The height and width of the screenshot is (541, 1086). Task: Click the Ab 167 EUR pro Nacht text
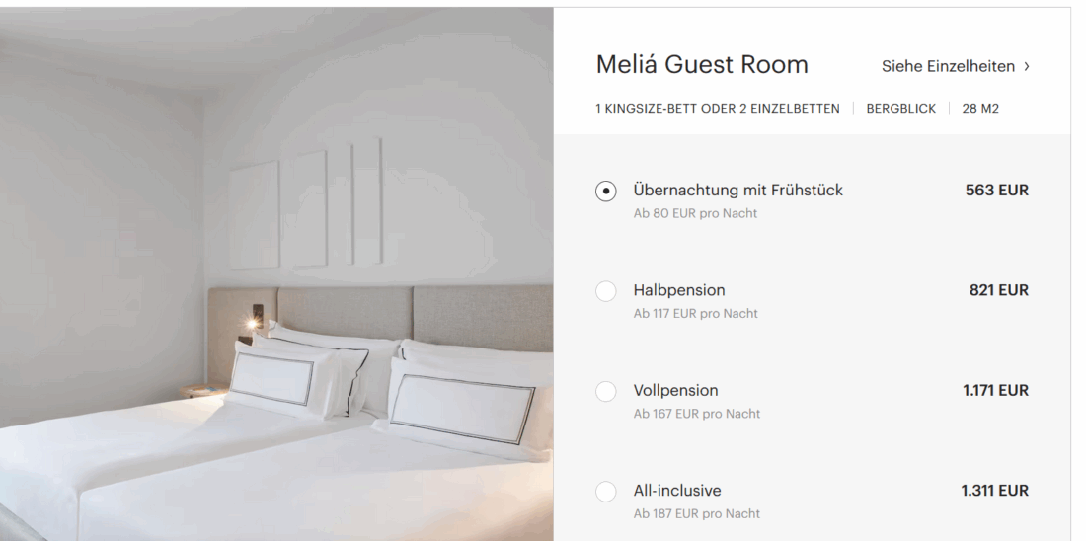point(696,413)
